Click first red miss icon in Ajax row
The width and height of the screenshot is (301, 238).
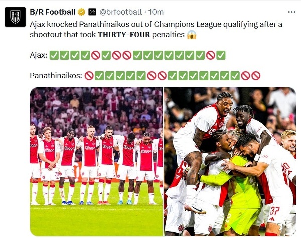click(96, 55)
